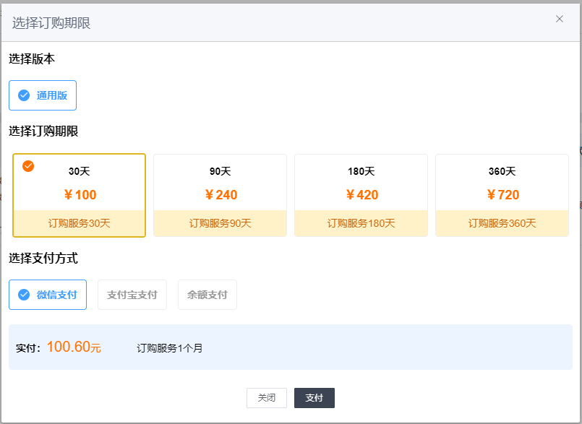The width and height of the screenshot is (582, 424).
Task: Click the 100.60元 payable amount
Action: 74,347
